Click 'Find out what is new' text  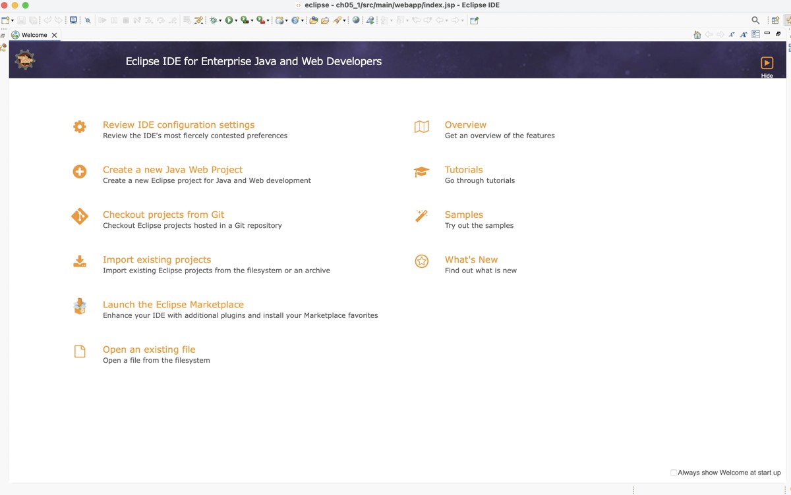click(x=481, y=270)
